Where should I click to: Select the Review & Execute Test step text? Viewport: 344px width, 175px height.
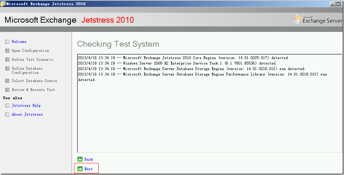[x=33, y=90]
